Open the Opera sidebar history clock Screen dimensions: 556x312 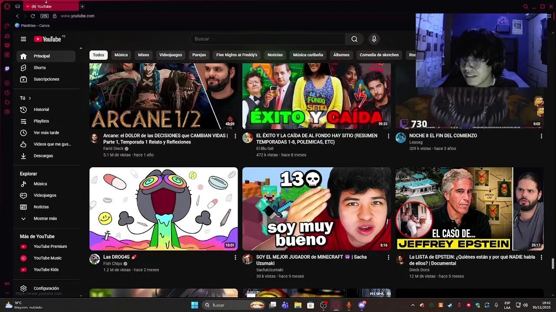click(x=7, y=93)
